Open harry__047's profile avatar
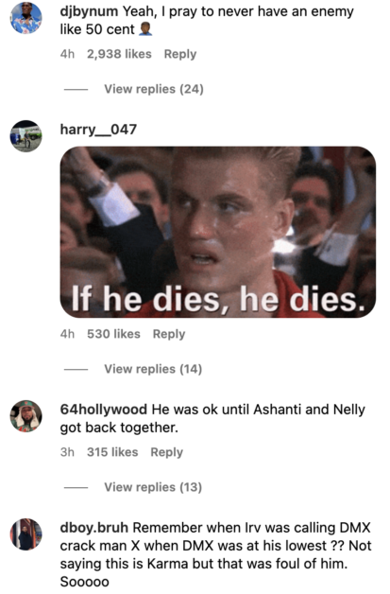This screenshot has width=390, height=594. pos(25,136)
